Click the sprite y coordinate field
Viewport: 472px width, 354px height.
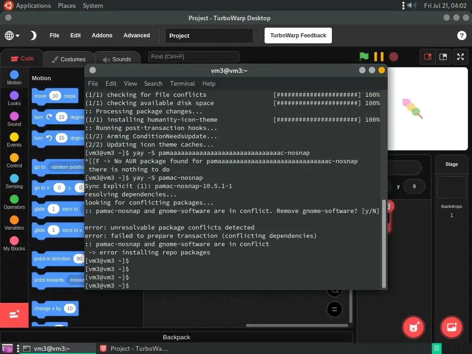tap(414, 186)
